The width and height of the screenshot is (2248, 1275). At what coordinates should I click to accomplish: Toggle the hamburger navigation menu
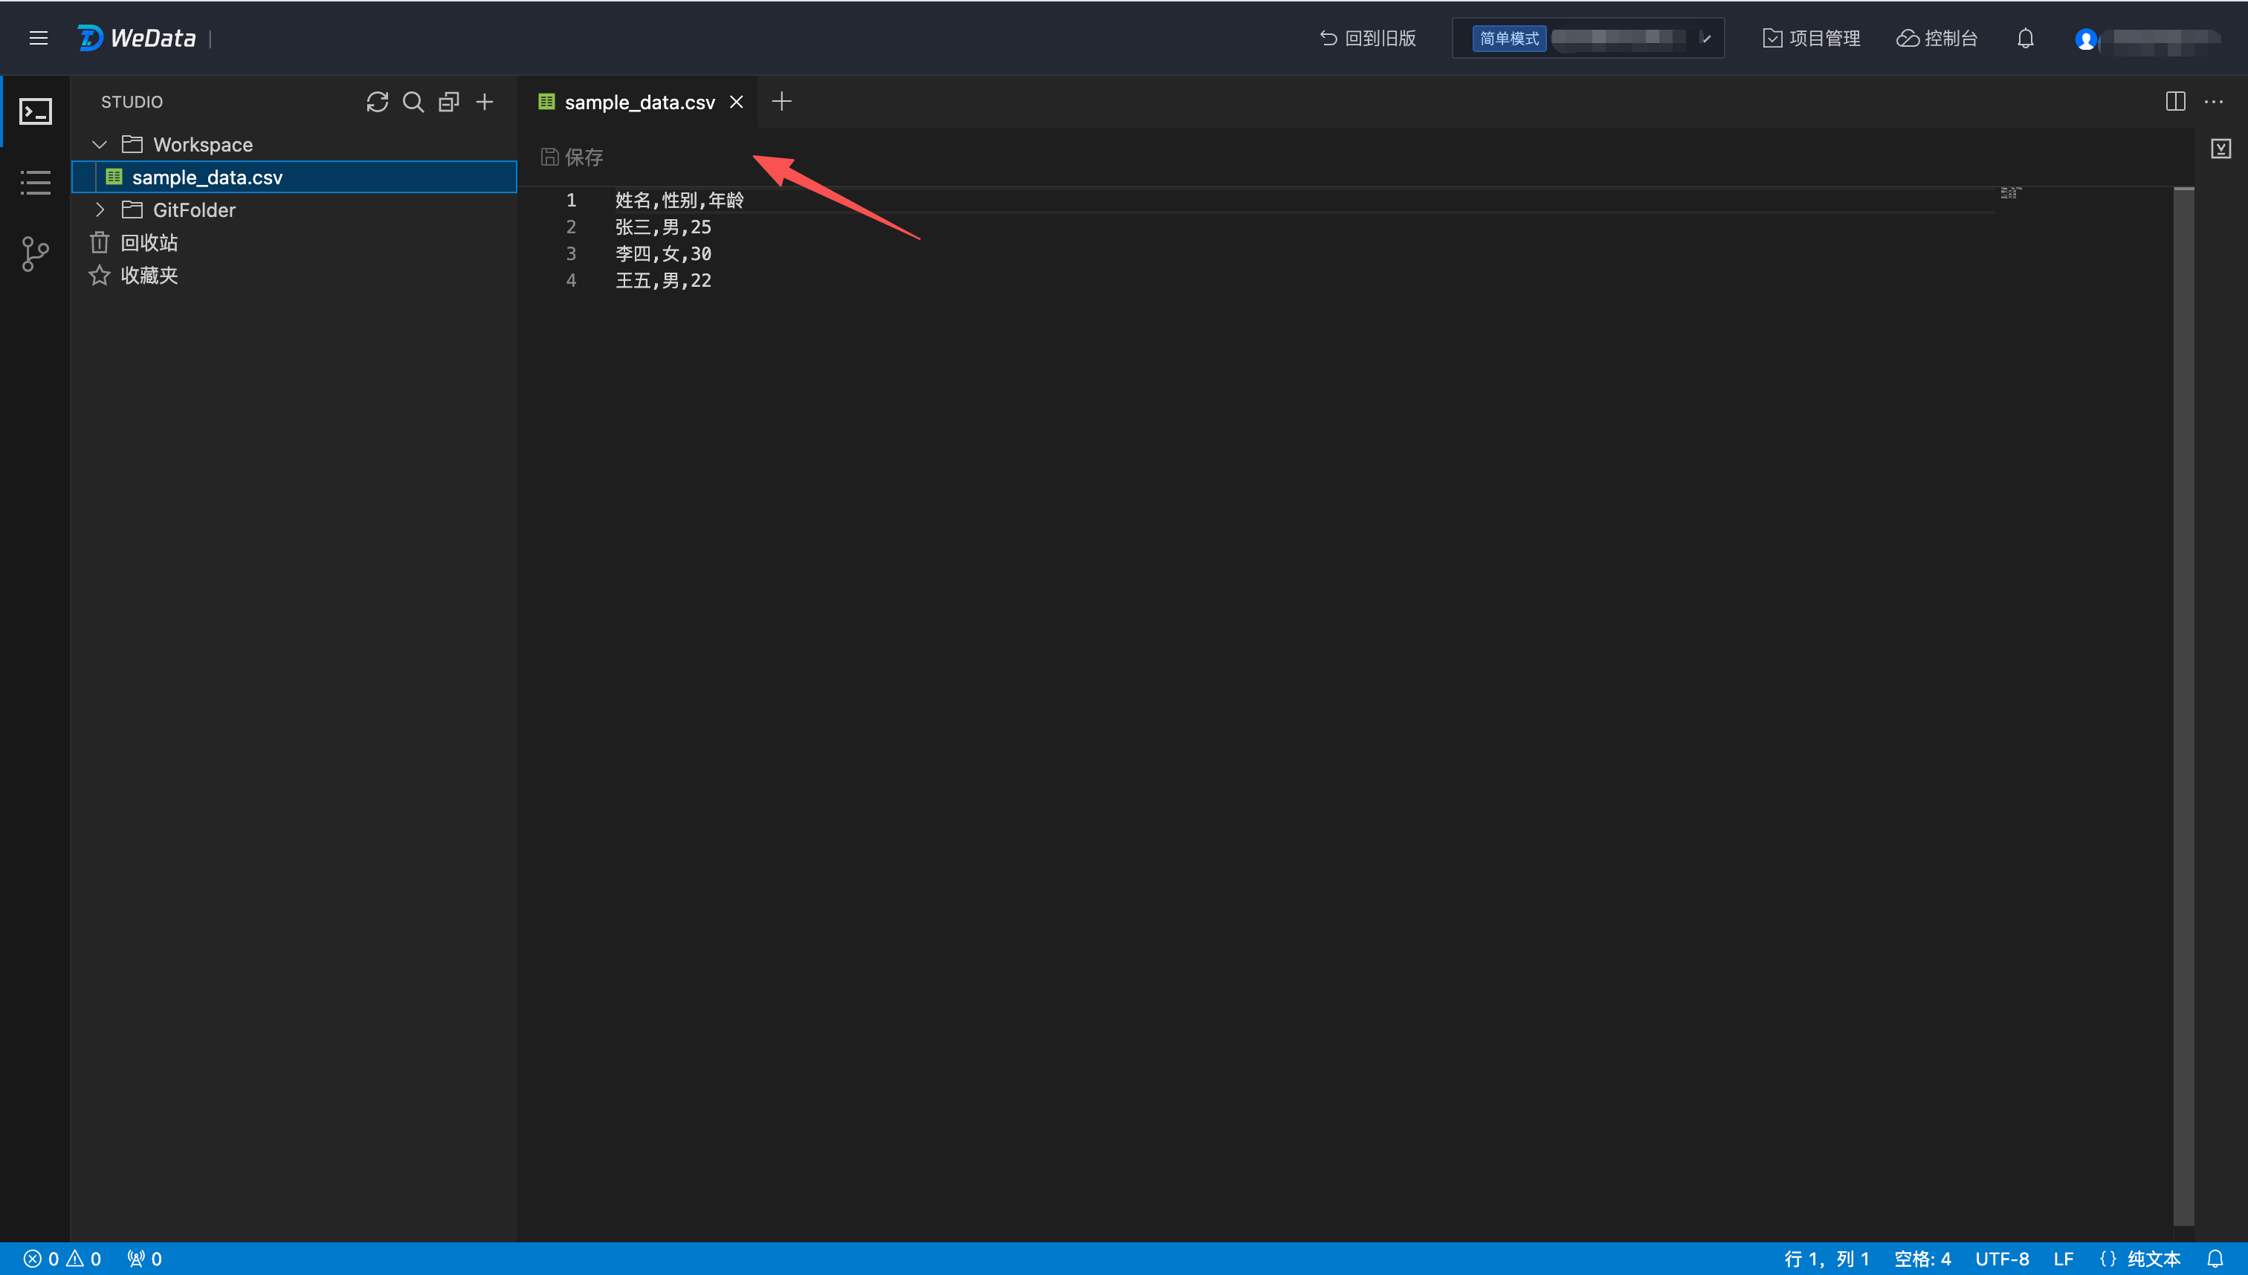[x=39, y=39]
